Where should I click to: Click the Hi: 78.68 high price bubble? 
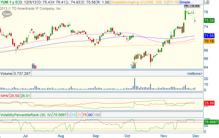point(192,6)
